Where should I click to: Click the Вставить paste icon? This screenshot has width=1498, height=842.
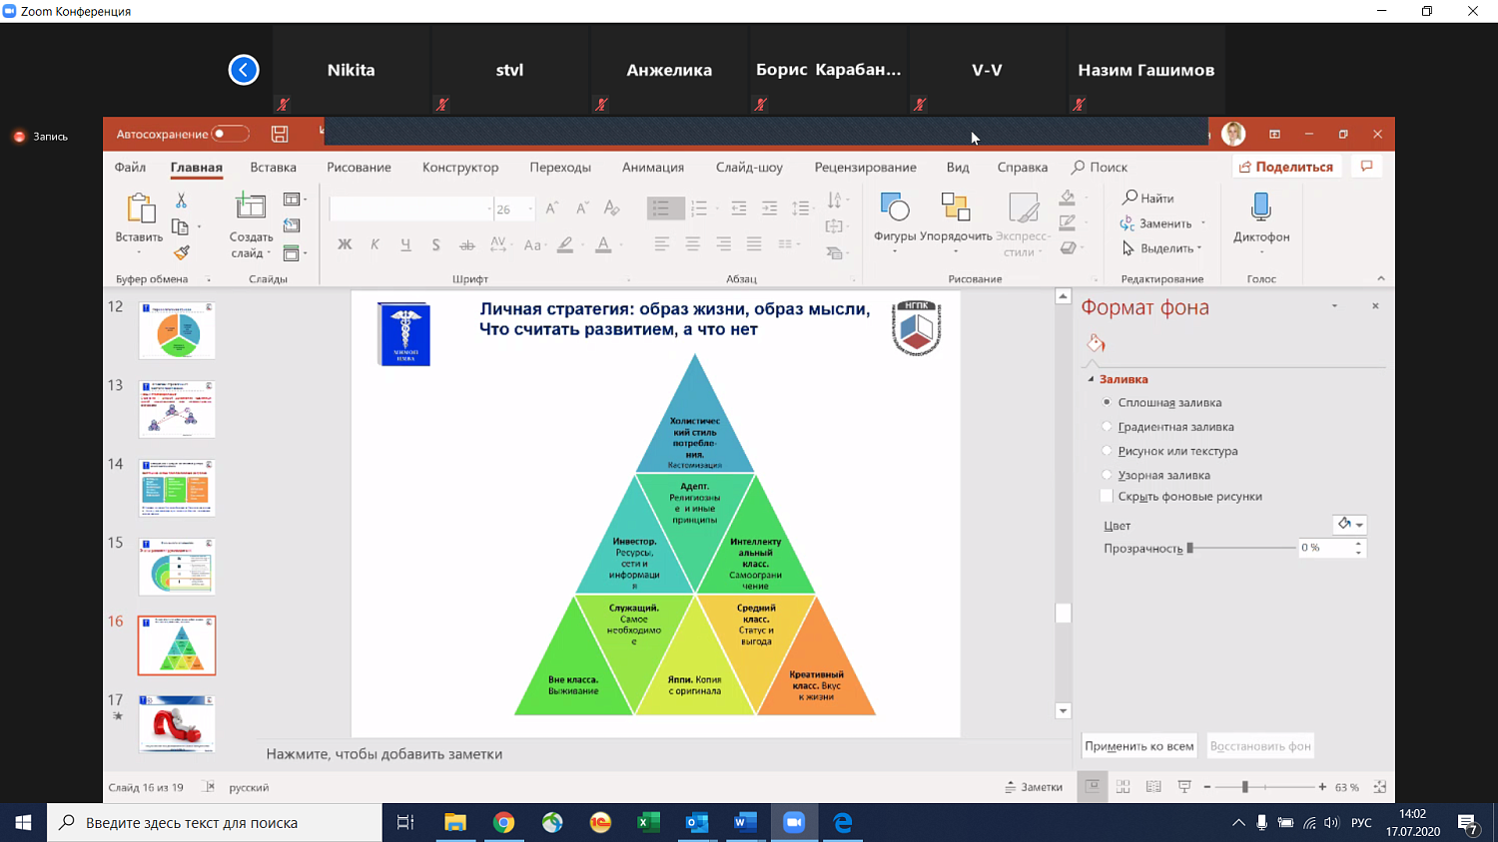(140, 209)
